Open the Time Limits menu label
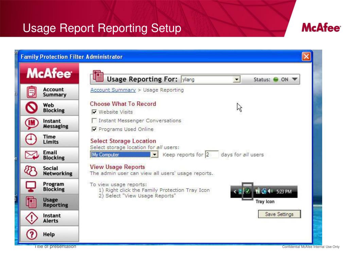 pos(51,139)
